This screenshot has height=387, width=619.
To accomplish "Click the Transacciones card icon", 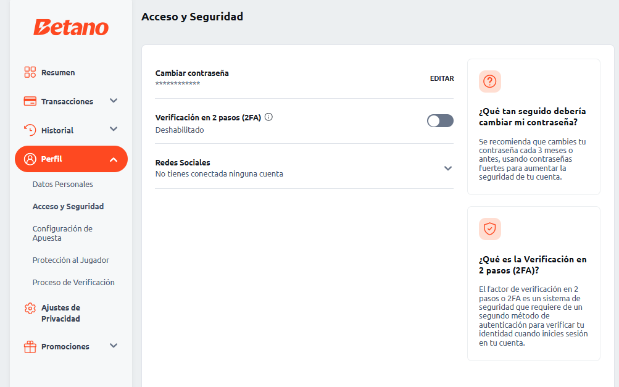I will (30, 101).
